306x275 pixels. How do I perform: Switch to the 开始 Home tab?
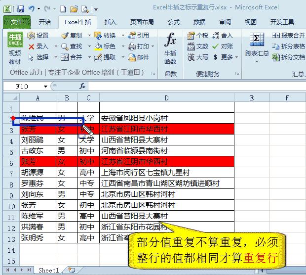[x=45, y=22]
